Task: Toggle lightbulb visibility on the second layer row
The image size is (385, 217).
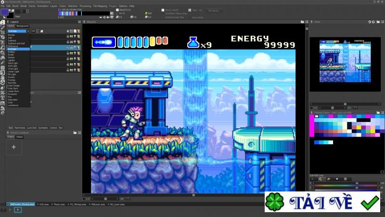Action: pos(75,42)
